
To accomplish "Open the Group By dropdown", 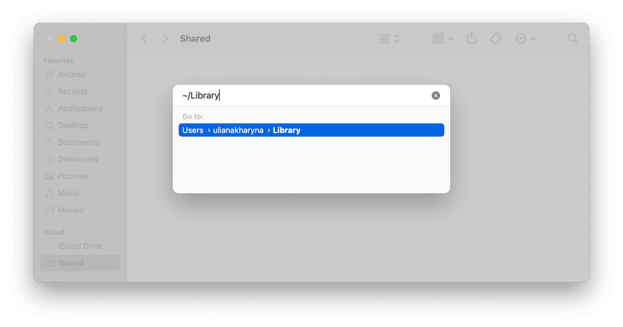I will [443, 39].
